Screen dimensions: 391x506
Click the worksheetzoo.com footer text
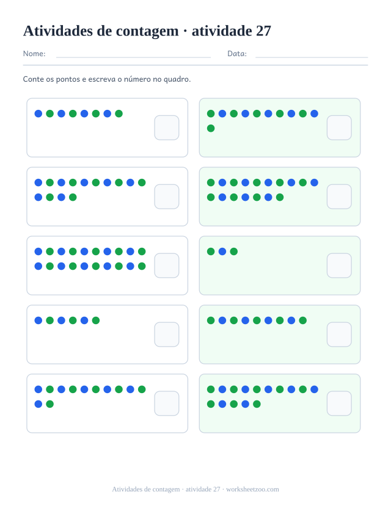pyautogui.click(x=252, y=490)
